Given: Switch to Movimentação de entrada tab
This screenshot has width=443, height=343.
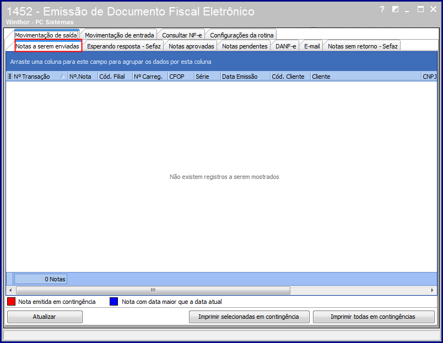Looking at the screenshot, I should pos(119,35).
